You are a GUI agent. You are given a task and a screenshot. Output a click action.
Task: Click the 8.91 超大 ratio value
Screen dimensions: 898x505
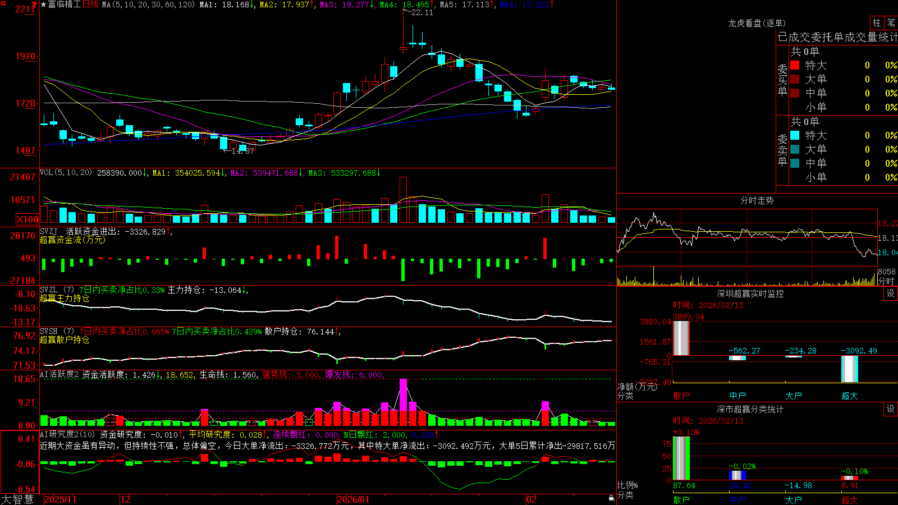point(850,485)
